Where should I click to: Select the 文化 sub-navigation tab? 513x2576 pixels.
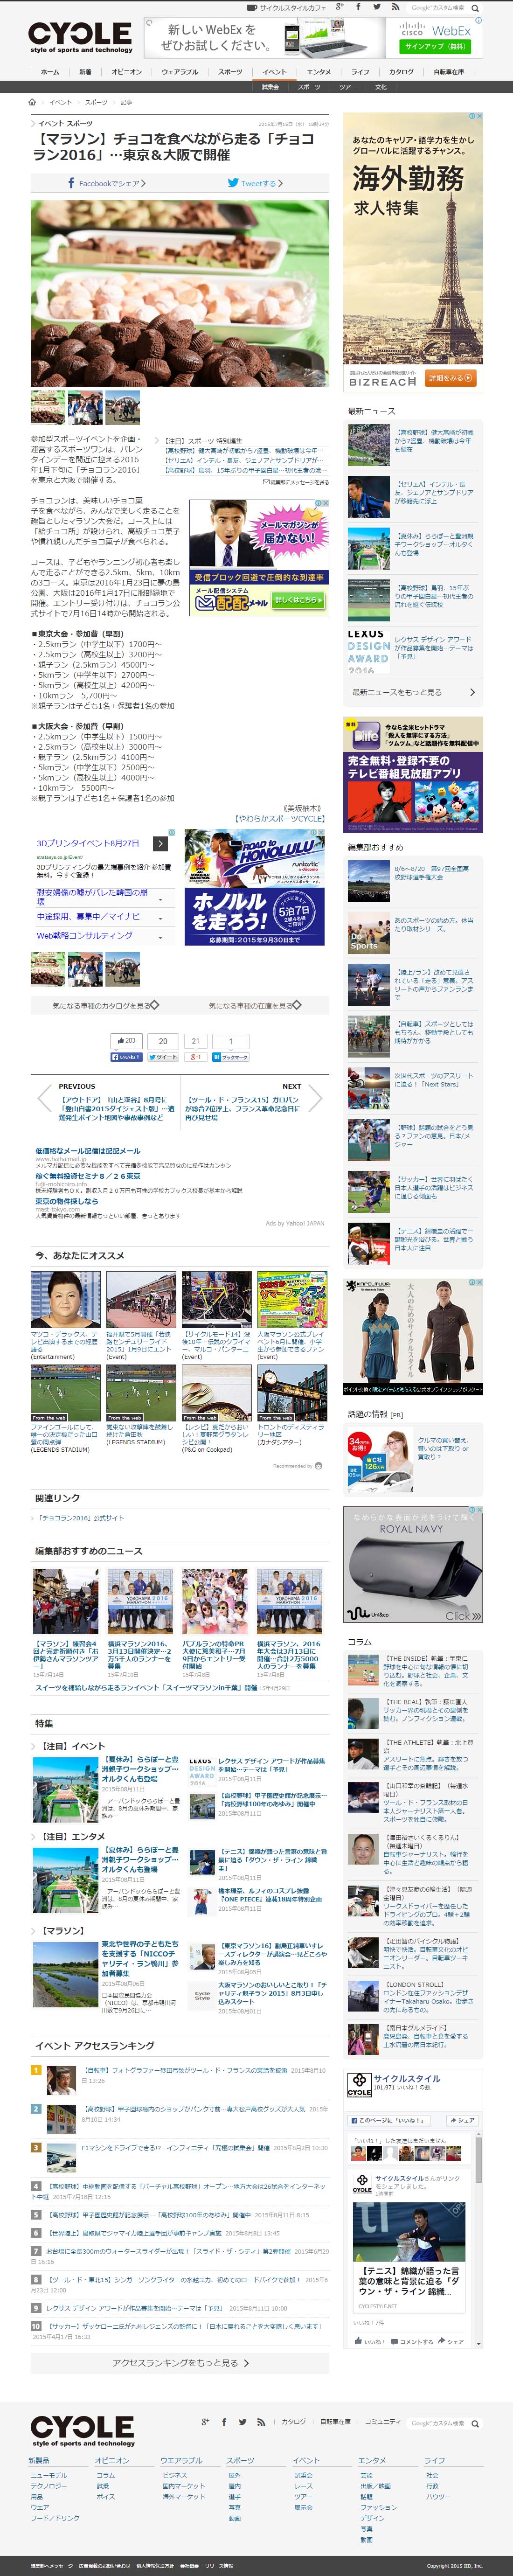click(x=381, y=87)
